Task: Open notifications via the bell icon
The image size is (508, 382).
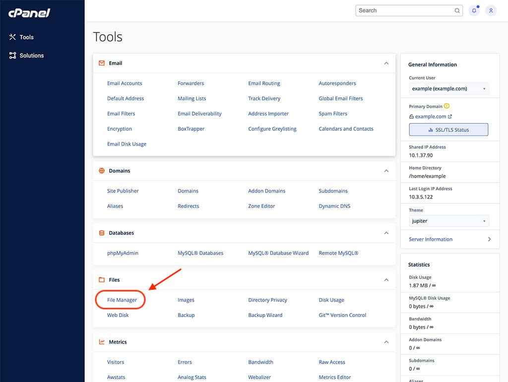Action: [474, 10]
